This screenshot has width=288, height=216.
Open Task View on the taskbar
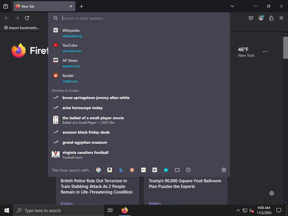(110, 210)
